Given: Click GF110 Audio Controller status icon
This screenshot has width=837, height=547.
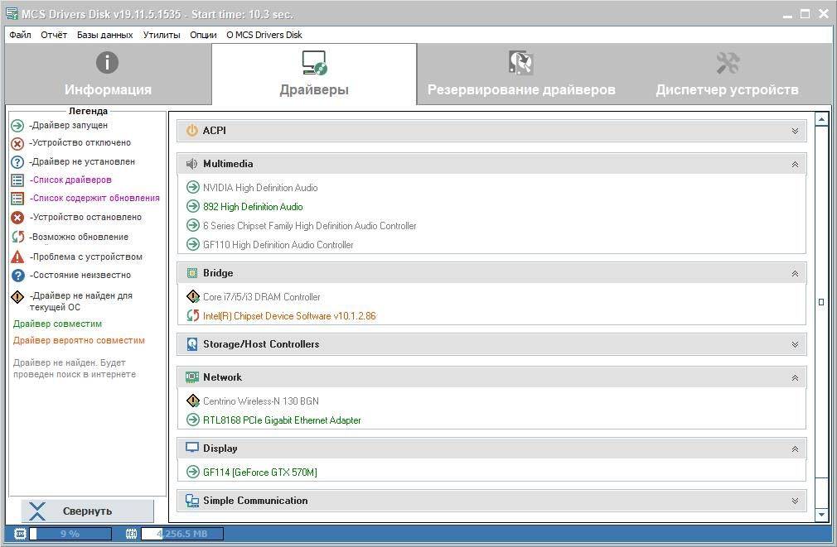Looking at the screenshot, I should tap(193, 245).
